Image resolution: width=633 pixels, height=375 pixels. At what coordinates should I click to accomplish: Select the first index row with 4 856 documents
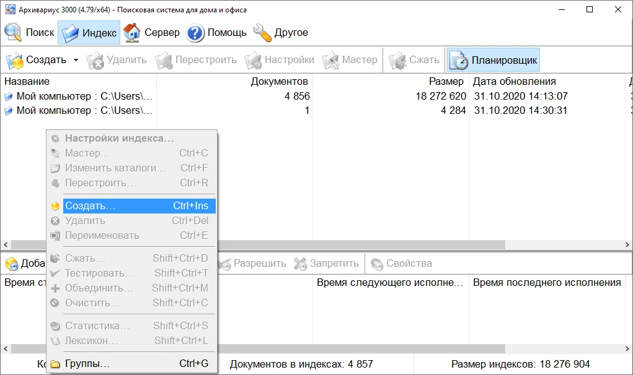[315, 97]
